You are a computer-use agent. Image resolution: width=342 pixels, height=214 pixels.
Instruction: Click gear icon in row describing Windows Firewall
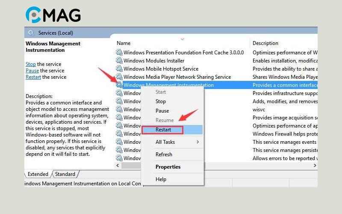(x=119, y=134)
